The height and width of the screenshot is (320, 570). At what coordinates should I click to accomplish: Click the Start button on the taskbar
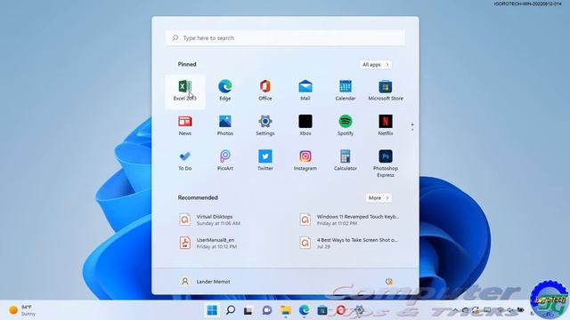pyautogui.click(x=212, y=310)
